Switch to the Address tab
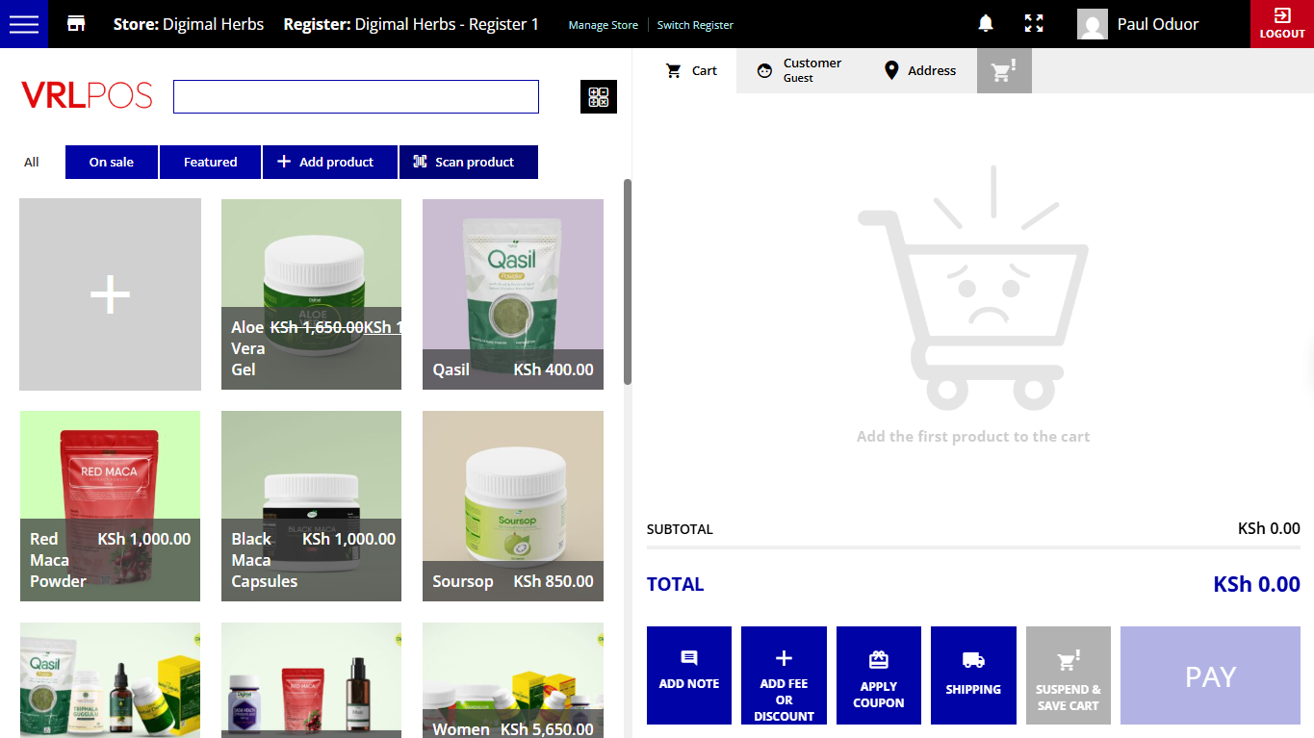 pos(920,70)
